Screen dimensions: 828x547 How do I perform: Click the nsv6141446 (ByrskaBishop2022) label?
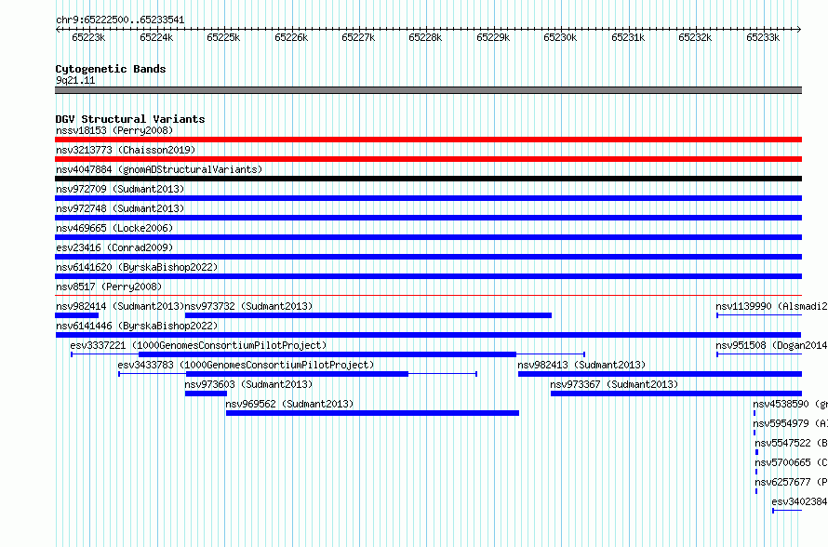click(x=137, y=326)
